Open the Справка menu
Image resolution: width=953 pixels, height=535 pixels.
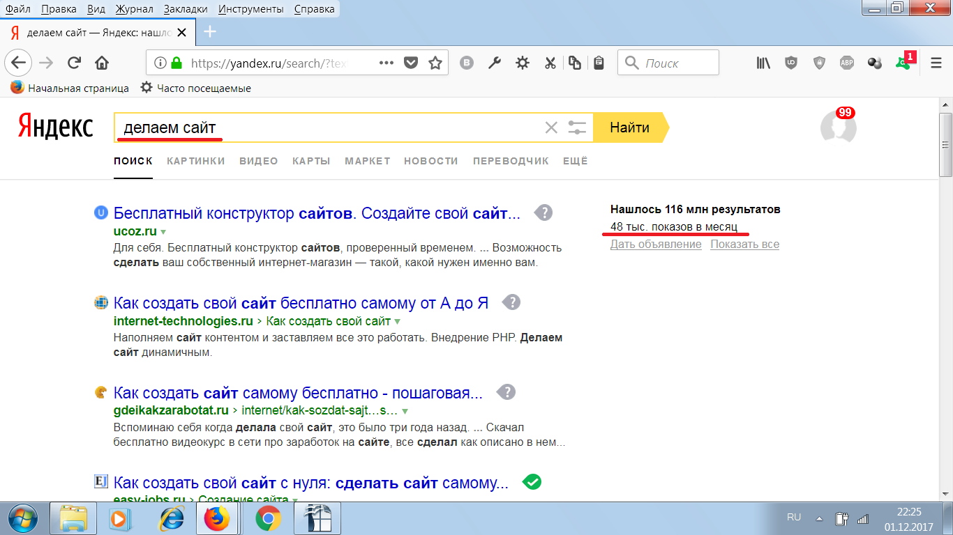click(x=314, y=9)
